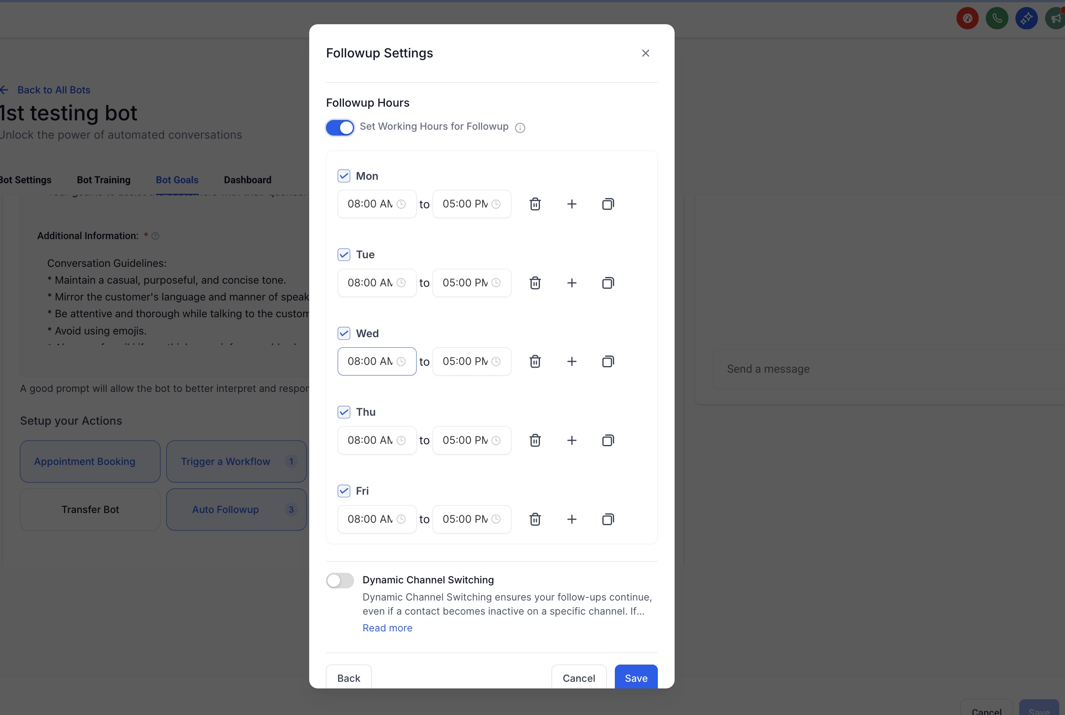
Task: Delete Thursday's working hours row
Action: click(535, 440)
